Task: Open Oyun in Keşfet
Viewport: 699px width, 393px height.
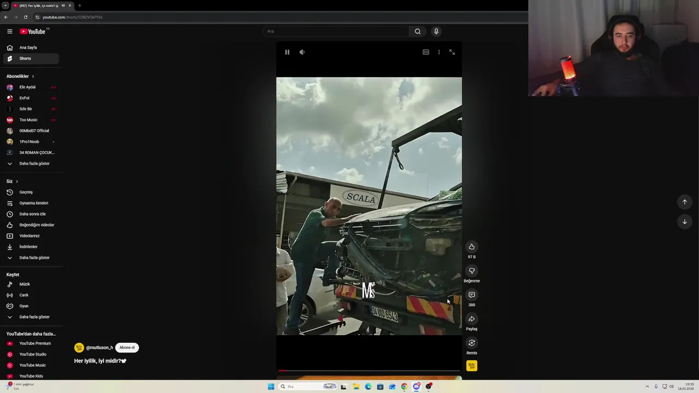Action: coord(31,306)
